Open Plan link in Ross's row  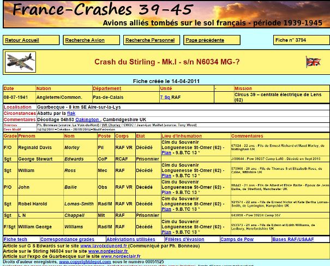166,176
